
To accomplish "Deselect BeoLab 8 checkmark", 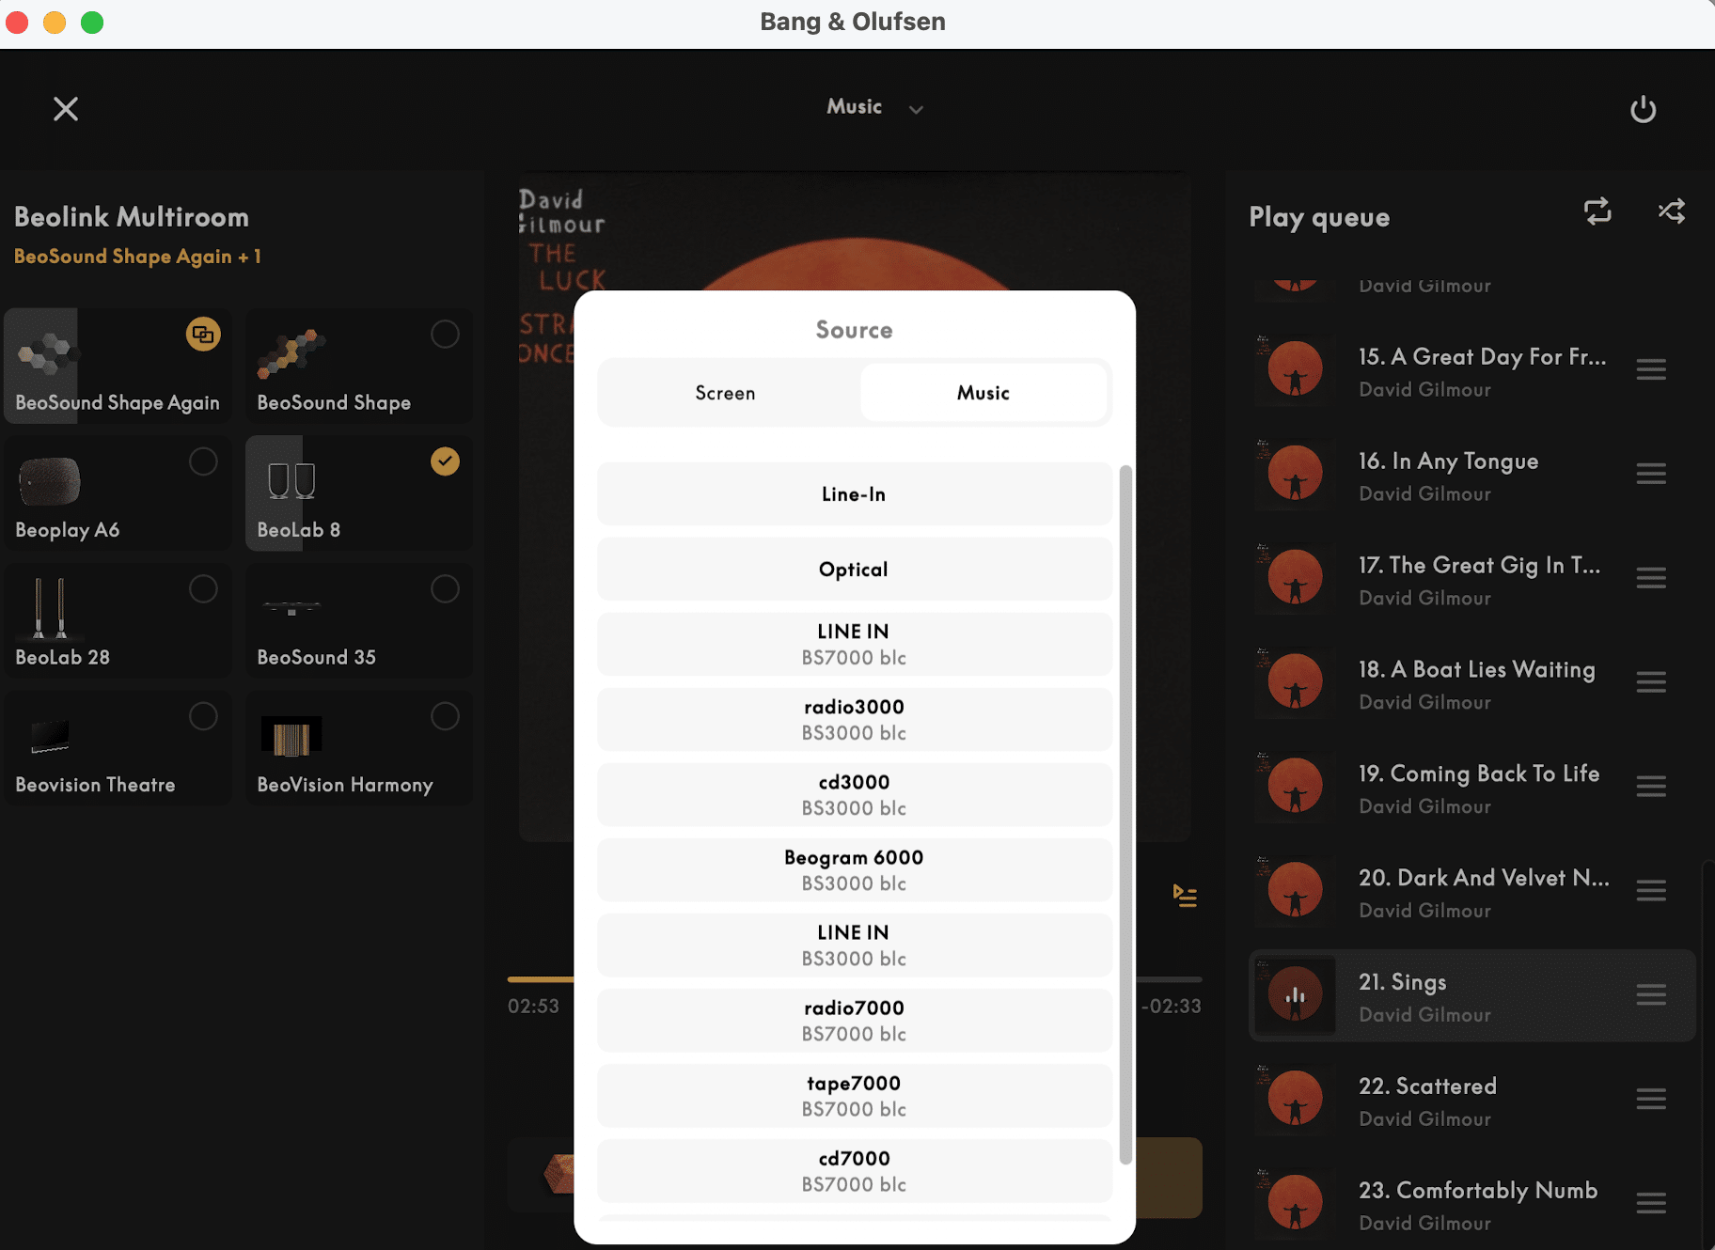I will coord(445,461).
